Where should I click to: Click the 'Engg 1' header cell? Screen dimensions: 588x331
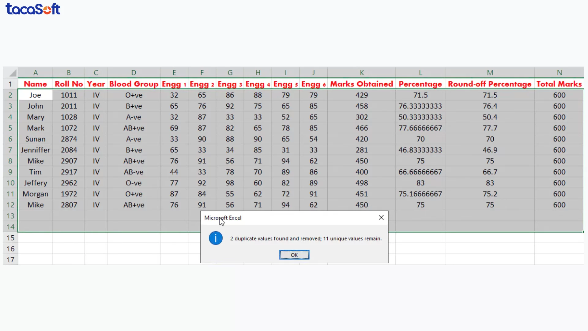click(174, 84)
